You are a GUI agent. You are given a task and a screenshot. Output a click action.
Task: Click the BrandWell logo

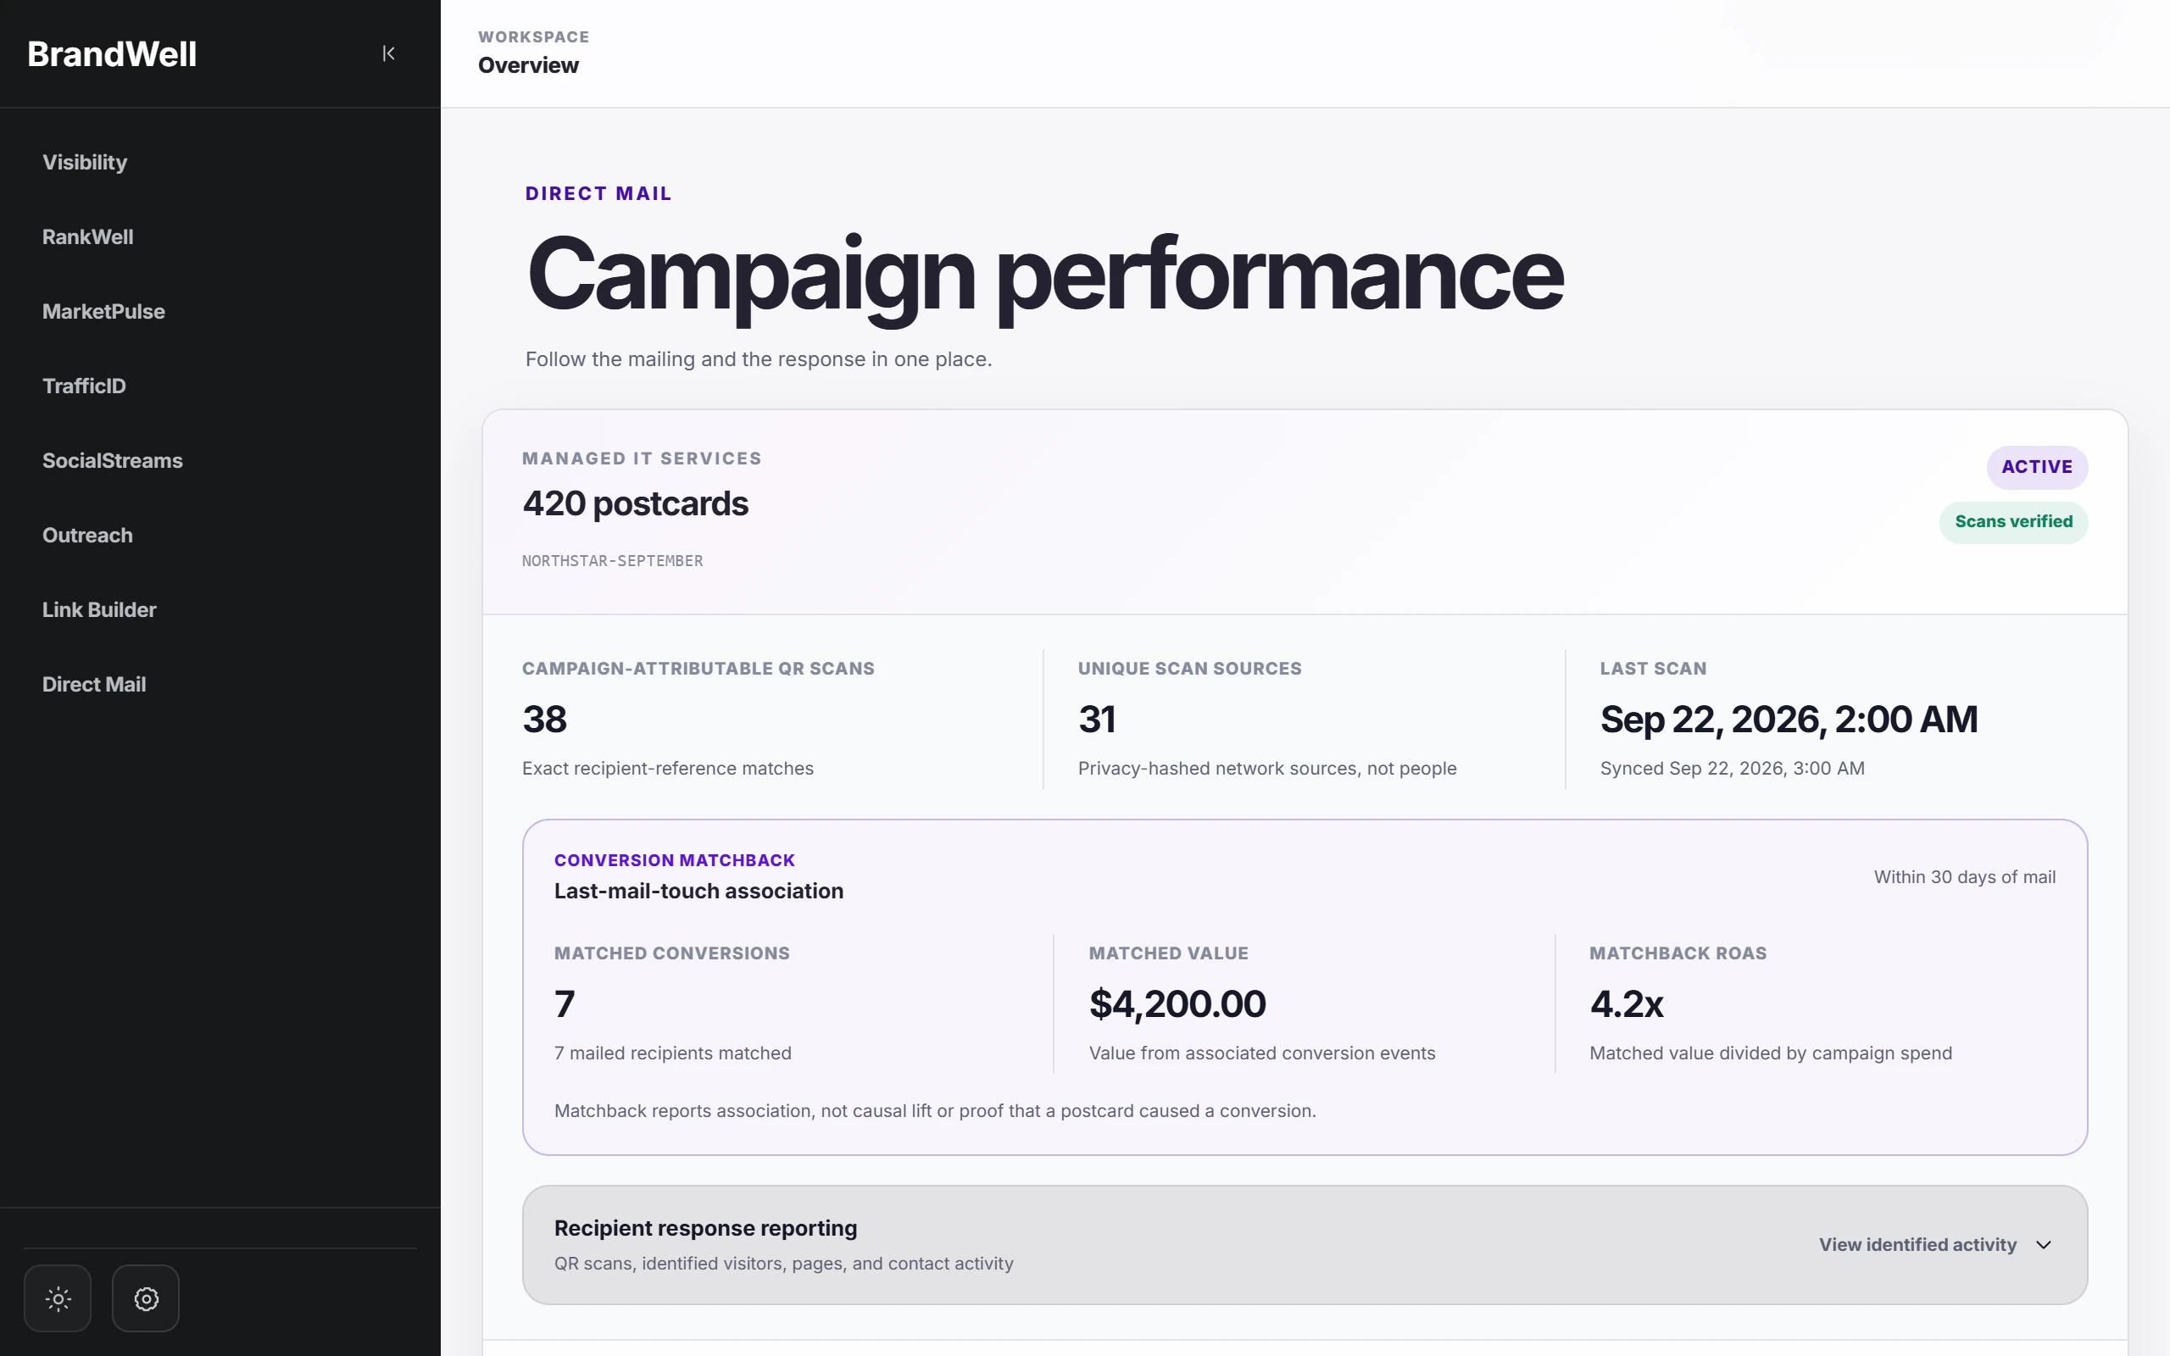pos(112,53)
